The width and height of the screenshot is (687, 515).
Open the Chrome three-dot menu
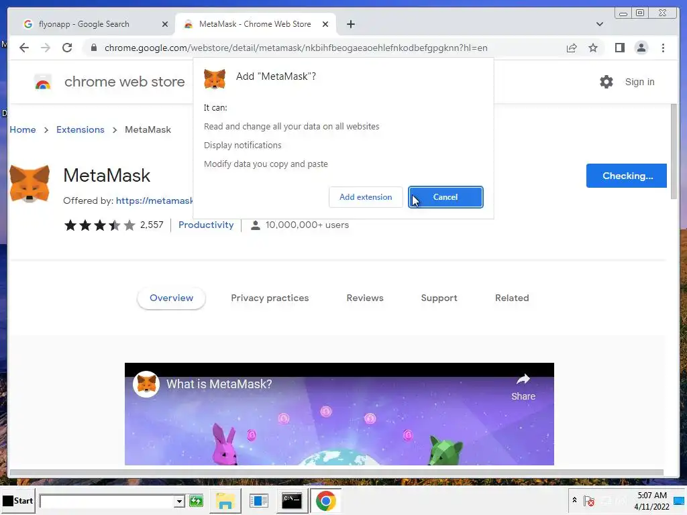click(x=664, y=48)
